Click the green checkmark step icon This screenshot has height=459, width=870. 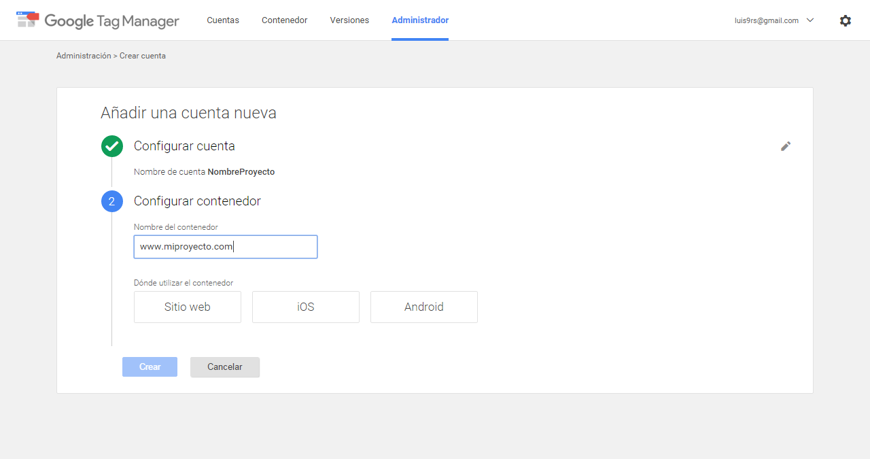[x=112, y=146]
